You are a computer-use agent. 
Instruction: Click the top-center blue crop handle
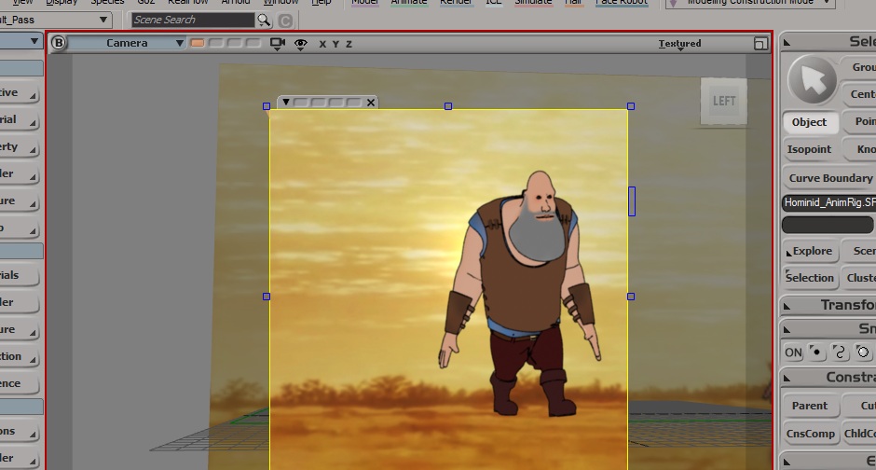click(x=448, y=106)
